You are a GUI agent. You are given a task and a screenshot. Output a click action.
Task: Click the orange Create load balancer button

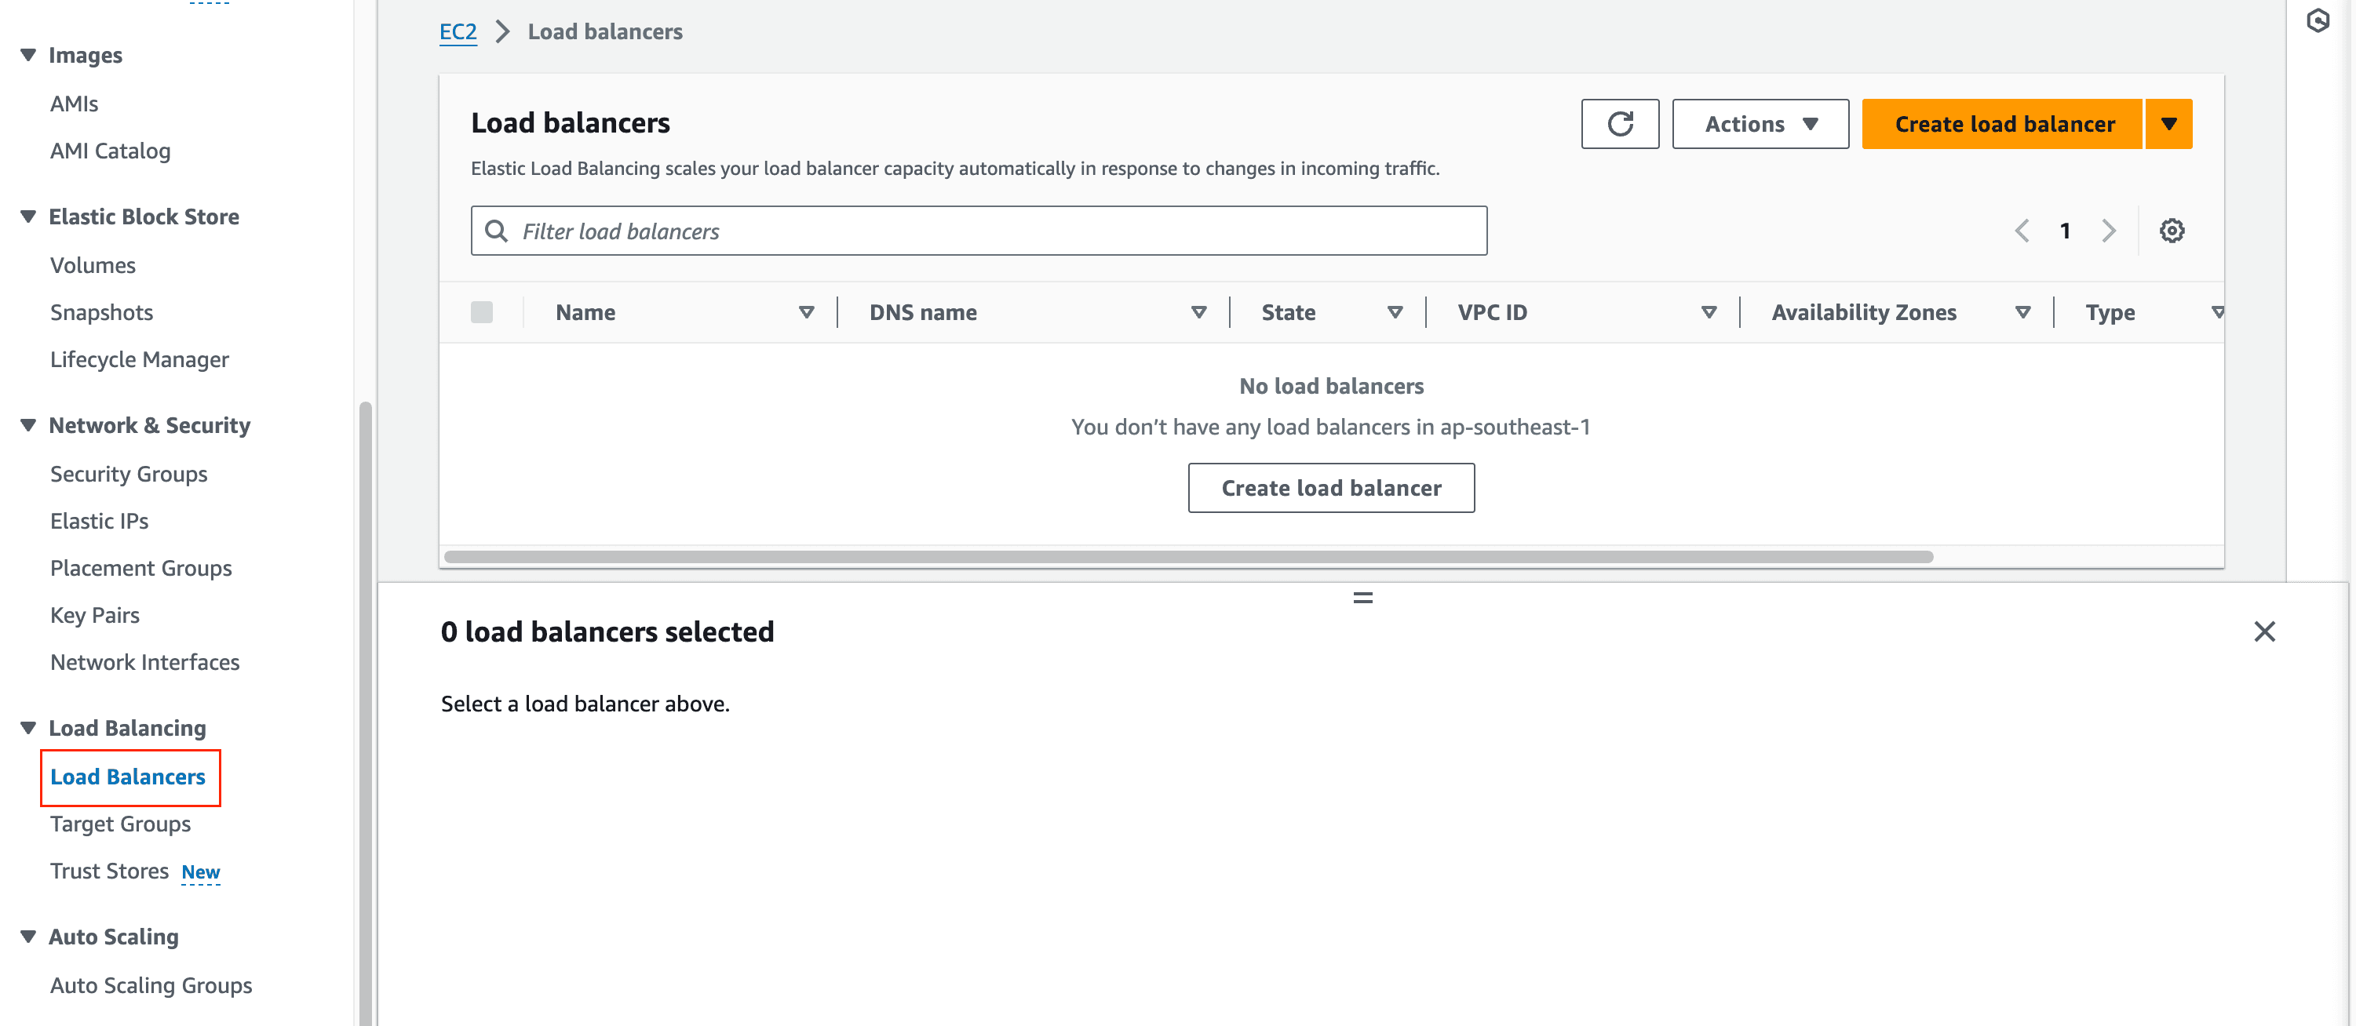point(2003,125)
